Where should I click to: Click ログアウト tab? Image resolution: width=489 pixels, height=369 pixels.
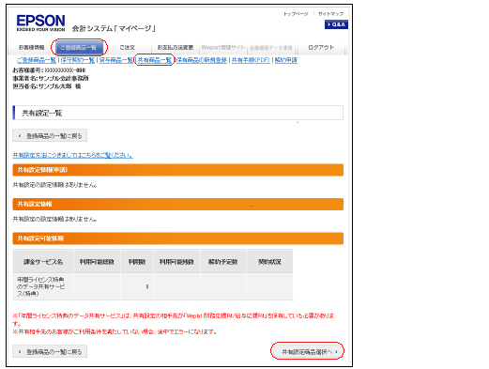[x=321, y=48]
